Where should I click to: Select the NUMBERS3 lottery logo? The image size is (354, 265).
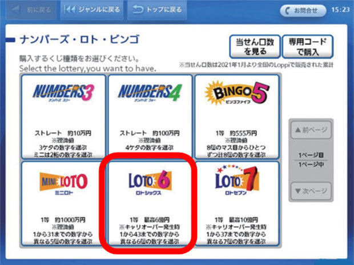click(x=63, y=93)
